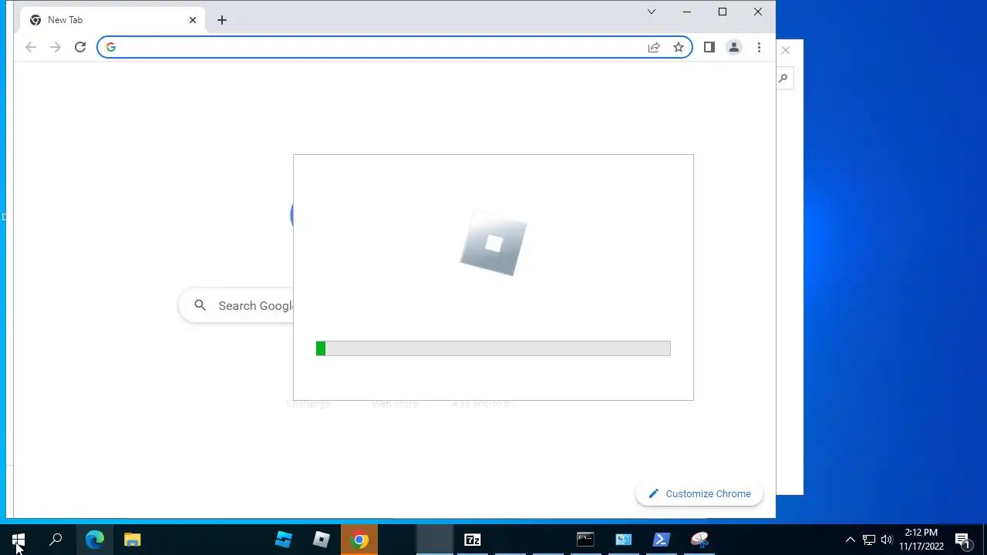
Task: Open Chrome's side panel
Action: click(709, 47)
